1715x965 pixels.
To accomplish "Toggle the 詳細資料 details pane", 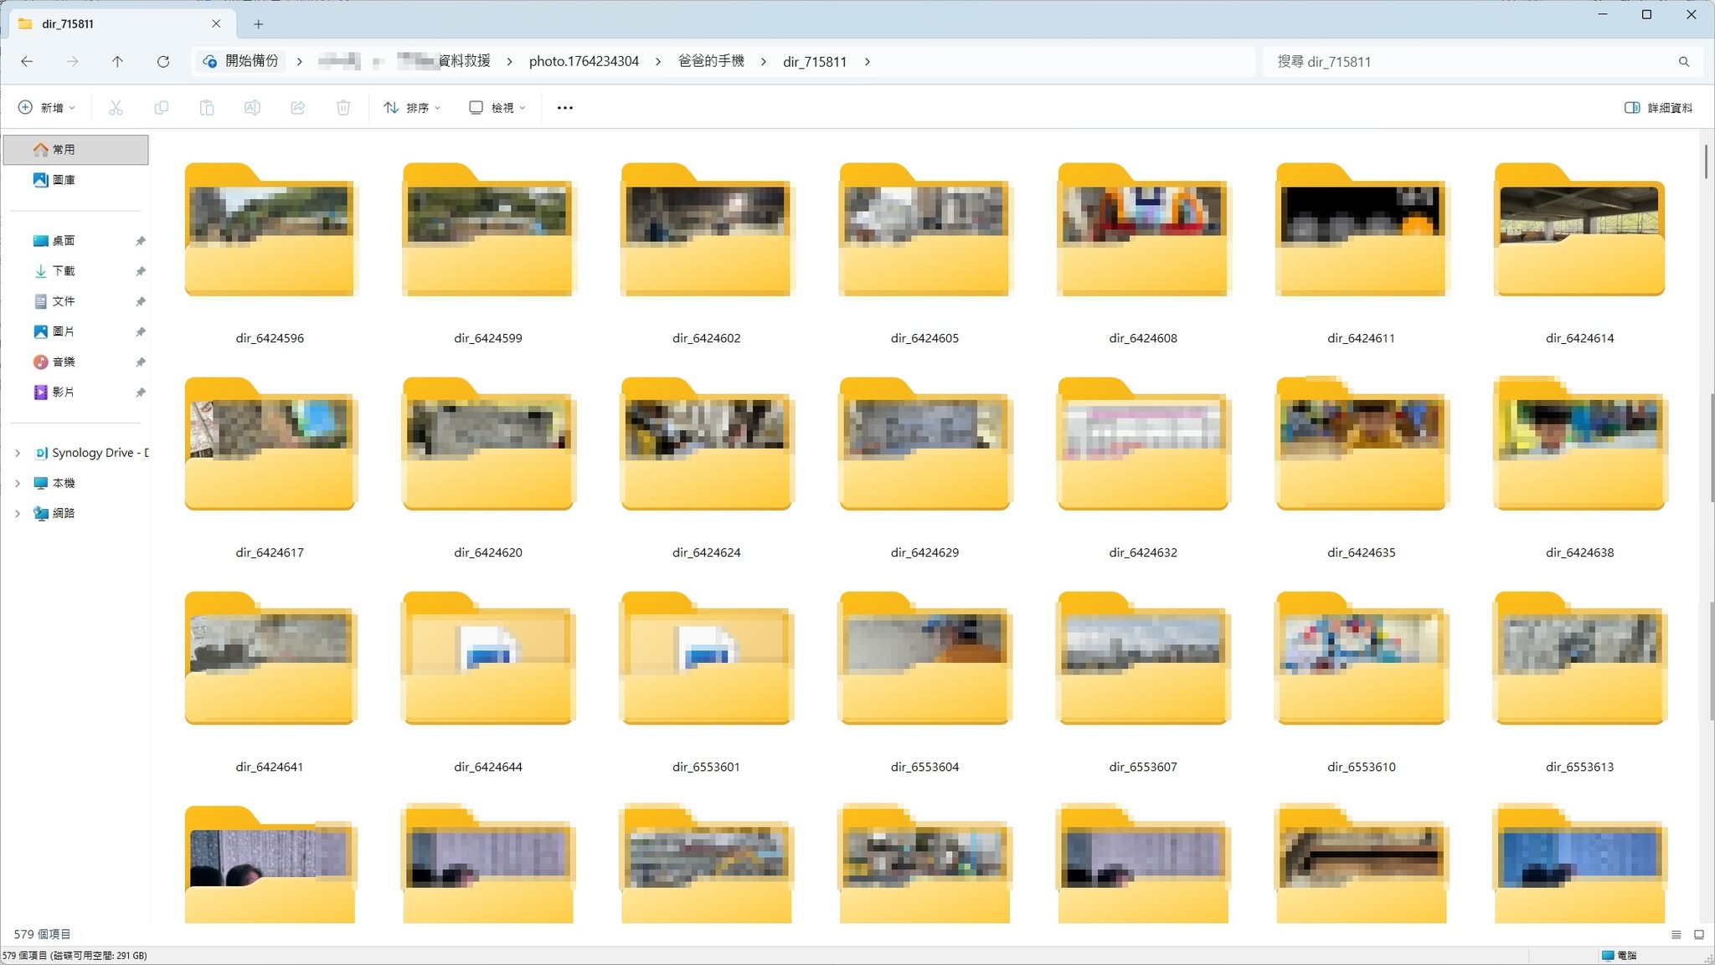I will 1659,108.
